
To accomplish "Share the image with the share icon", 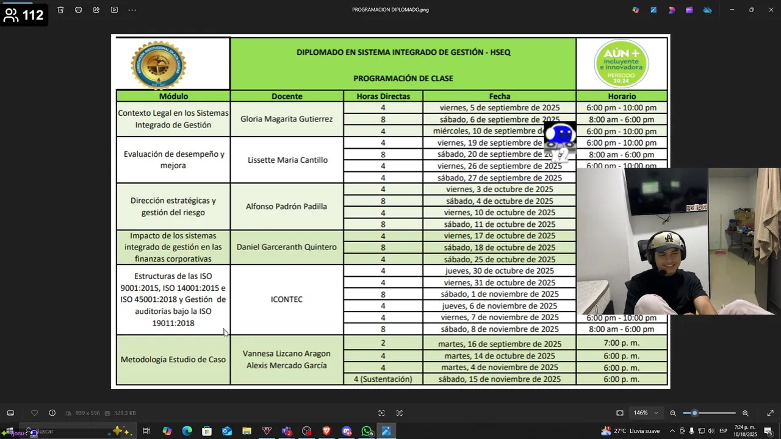I will point(96,10).
